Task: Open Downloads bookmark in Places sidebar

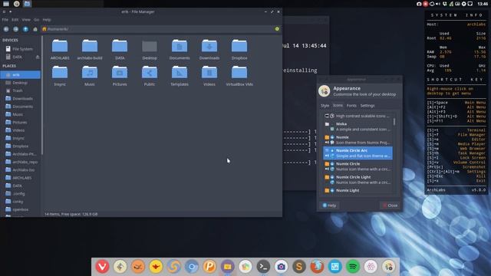Action: click(x=21, y=99)
